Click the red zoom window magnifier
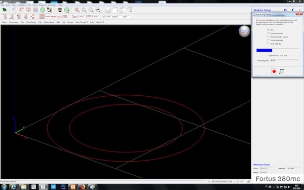This screenshot has height=190, width=304. (77, 10)
